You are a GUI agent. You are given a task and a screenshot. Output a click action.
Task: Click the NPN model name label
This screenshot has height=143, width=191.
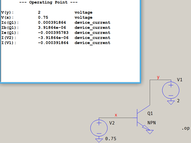click(x=152, y=123)
